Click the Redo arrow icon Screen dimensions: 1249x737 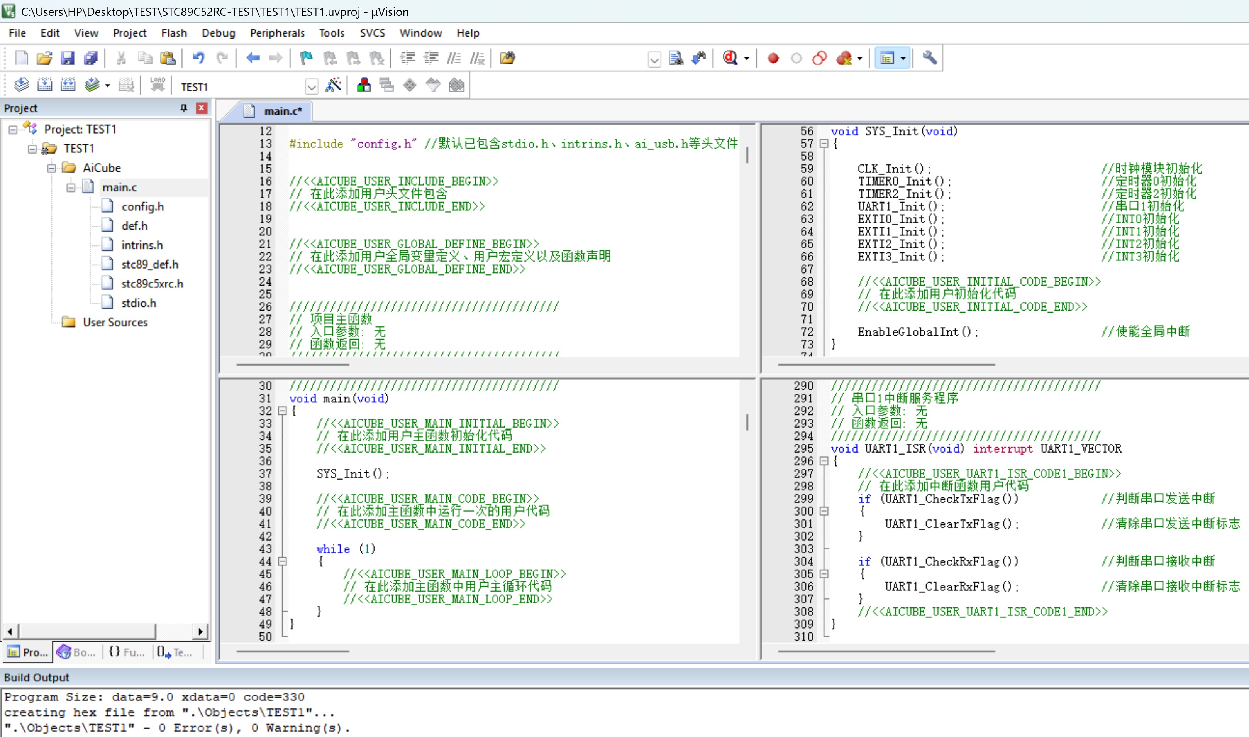pyautogui.click(x=222, y=58)
